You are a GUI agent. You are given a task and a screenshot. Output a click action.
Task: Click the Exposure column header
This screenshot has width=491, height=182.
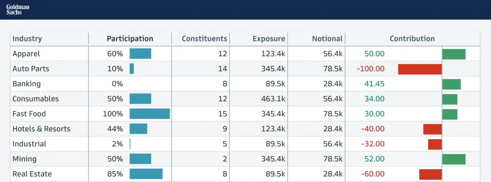coord(269,39)
